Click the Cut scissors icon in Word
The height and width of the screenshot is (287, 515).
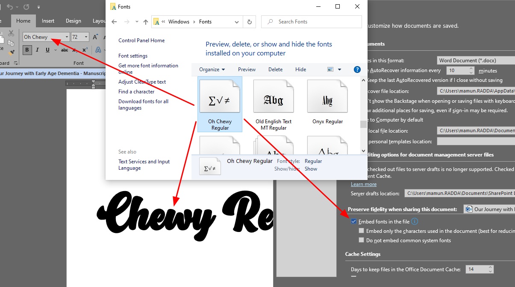tap(11, 33)
